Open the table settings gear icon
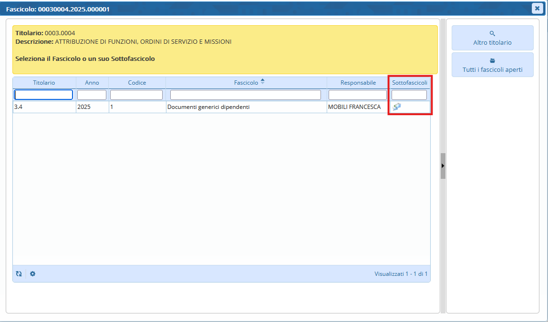548x322 pixels. 32,274
